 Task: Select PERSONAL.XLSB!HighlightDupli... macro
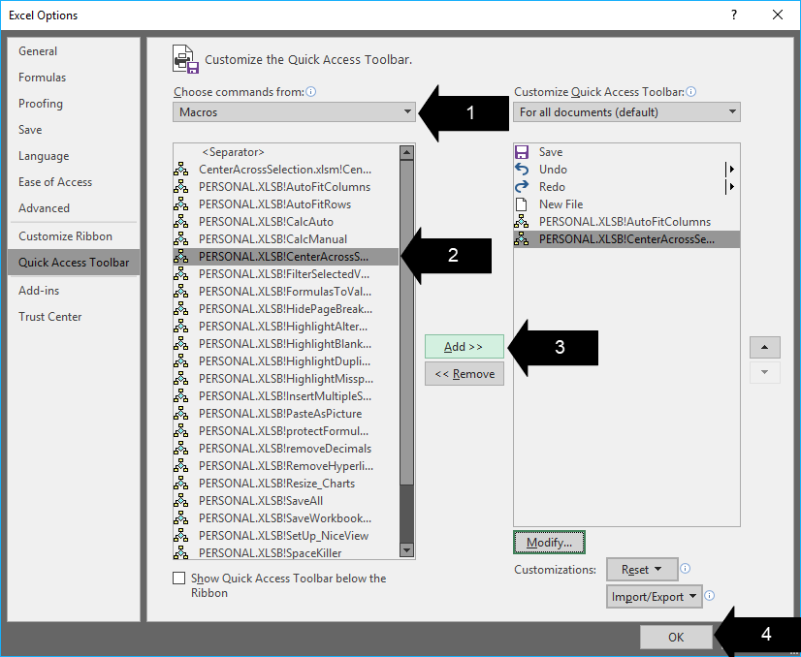[x=285, y=361]
